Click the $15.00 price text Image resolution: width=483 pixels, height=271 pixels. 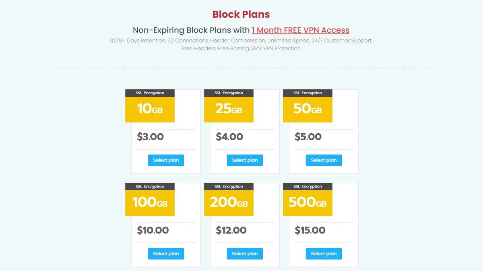click(310, 230)
